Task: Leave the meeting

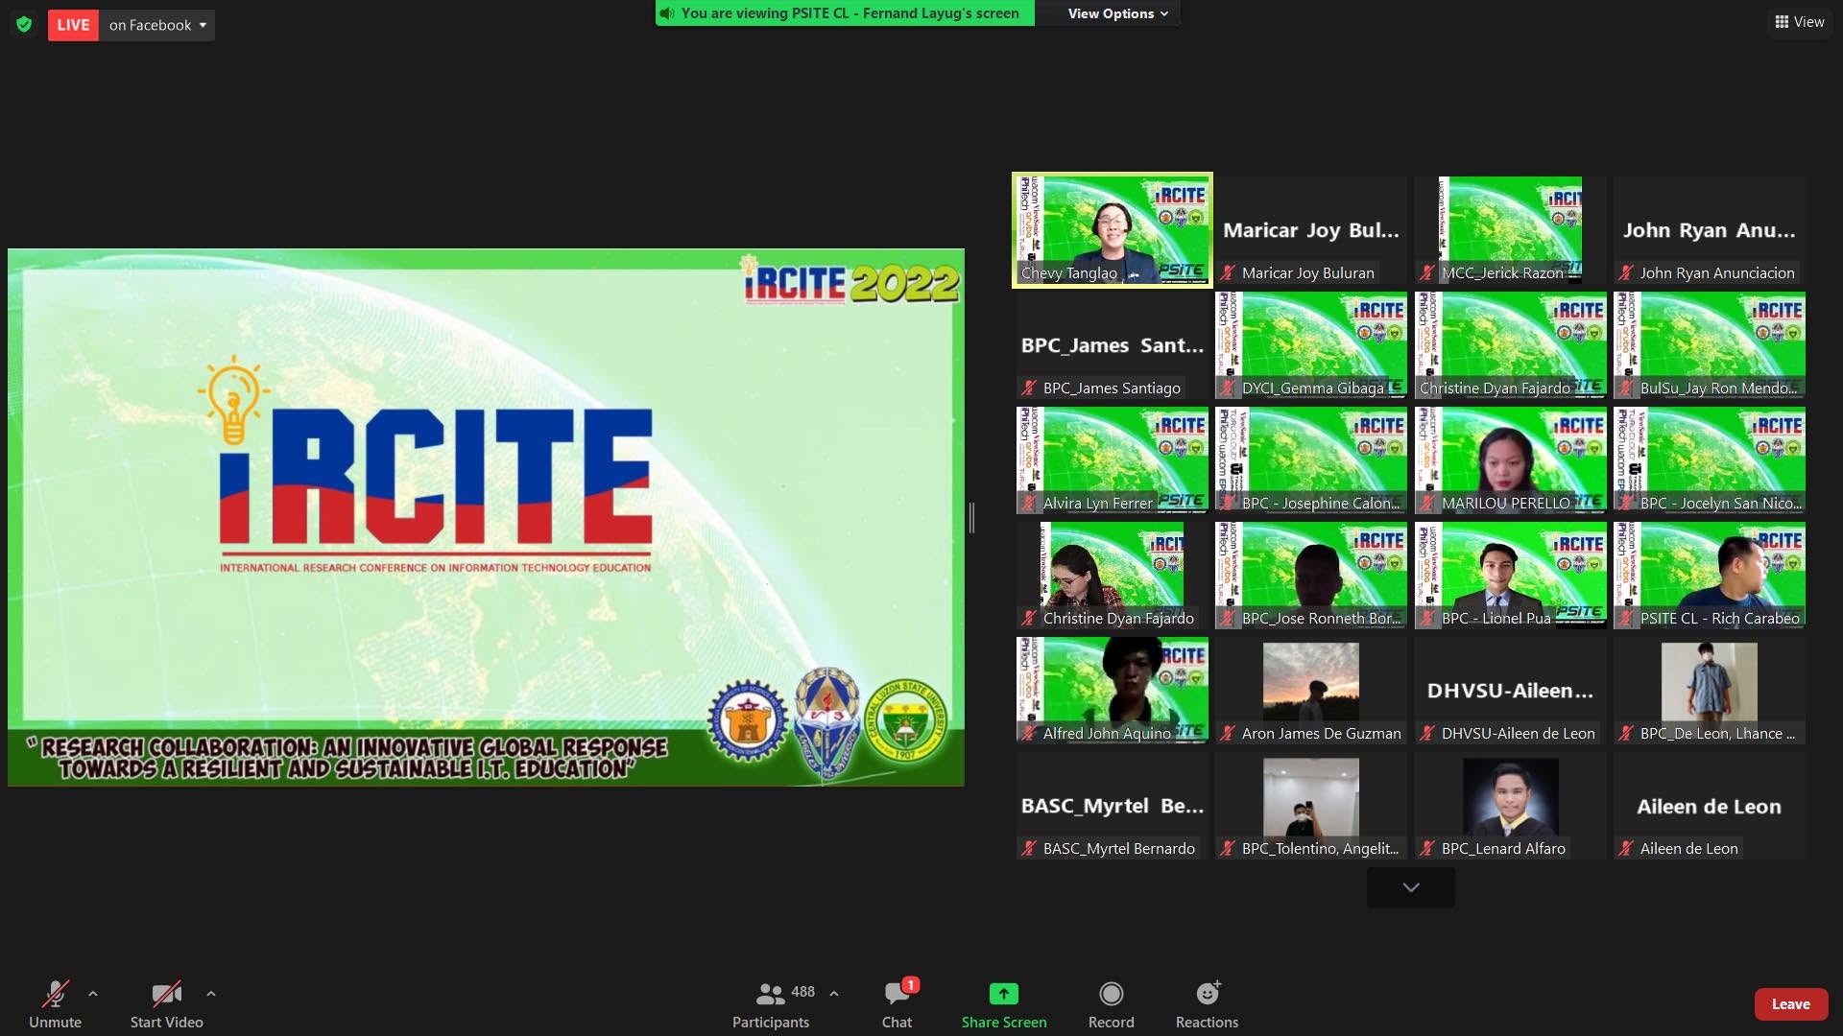Action: tap(1790, 1004)
